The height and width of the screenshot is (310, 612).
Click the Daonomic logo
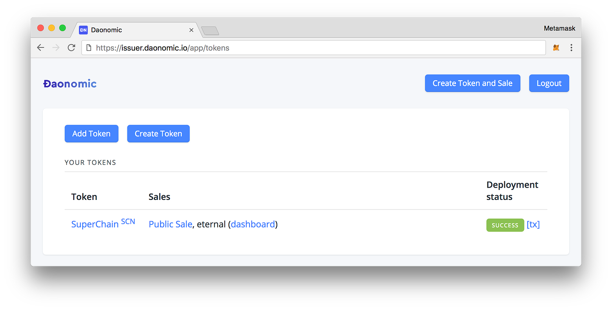tap(70, 84)
